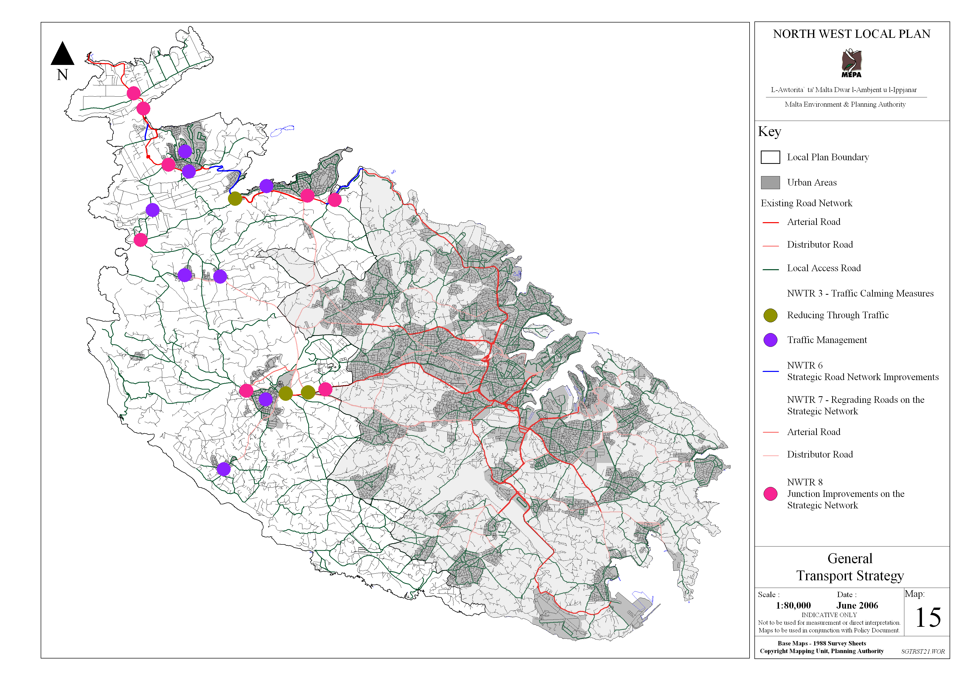Click 'General Transport Strategy' map title

tap(850, 567)
